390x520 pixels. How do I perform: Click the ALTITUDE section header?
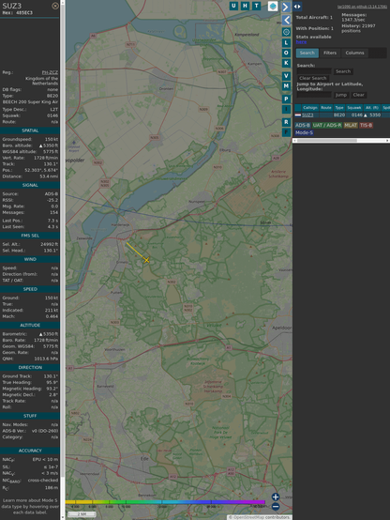click(30, 326)
